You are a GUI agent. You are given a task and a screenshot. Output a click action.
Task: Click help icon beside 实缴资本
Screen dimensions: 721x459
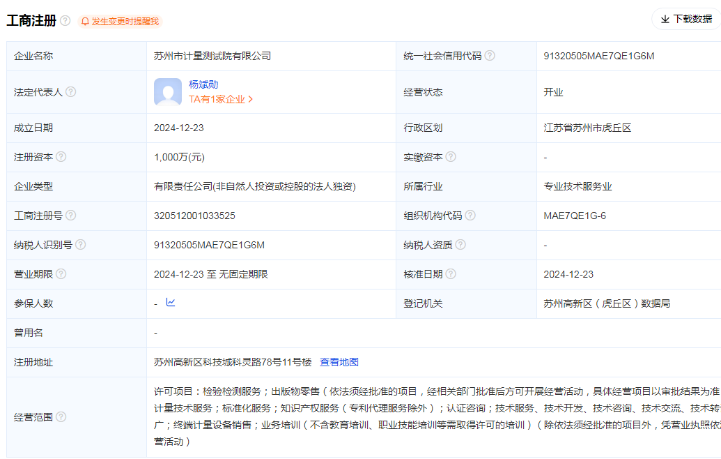coord(451,157)
